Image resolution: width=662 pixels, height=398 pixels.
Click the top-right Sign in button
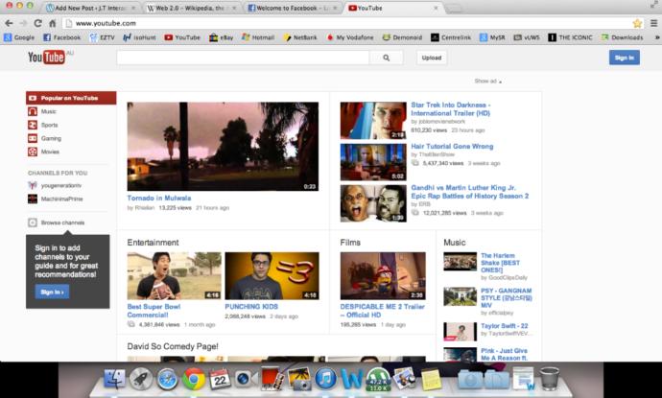coord(624,58)
